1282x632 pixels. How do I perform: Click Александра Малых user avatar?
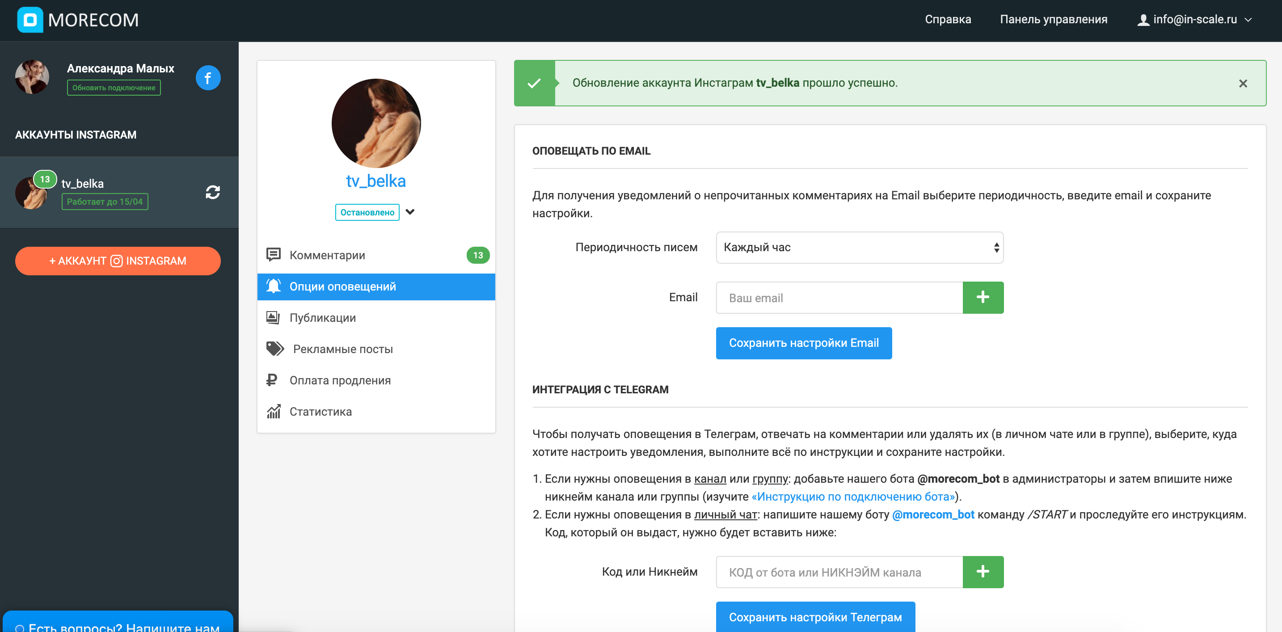(x=32, y=77)
